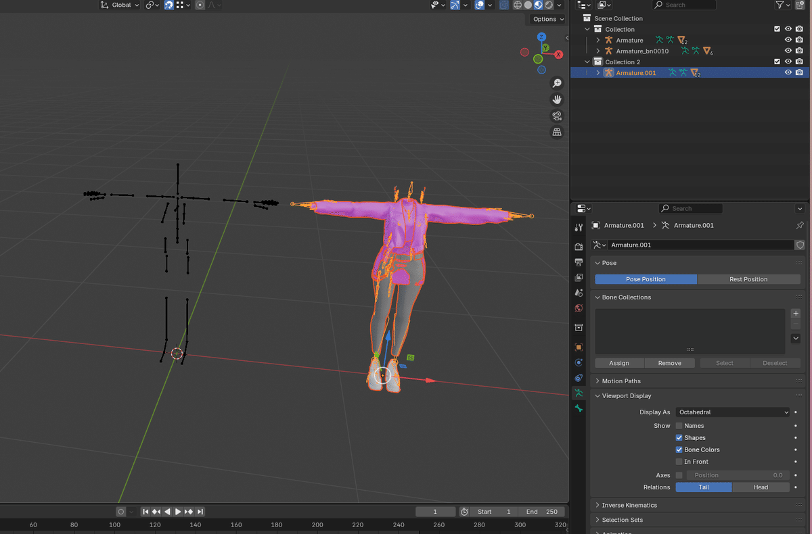
Task: Toggle pin icon in properties editor
Action: [x=800, y=225]
